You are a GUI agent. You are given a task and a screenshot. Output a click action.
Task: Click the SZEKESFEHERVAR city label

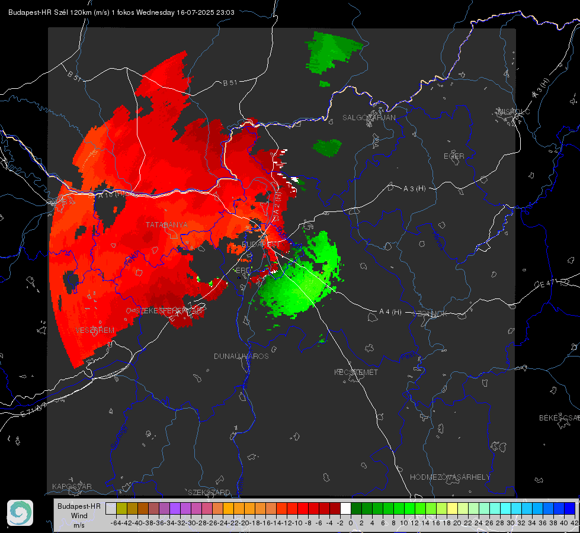tap(169, 311)
